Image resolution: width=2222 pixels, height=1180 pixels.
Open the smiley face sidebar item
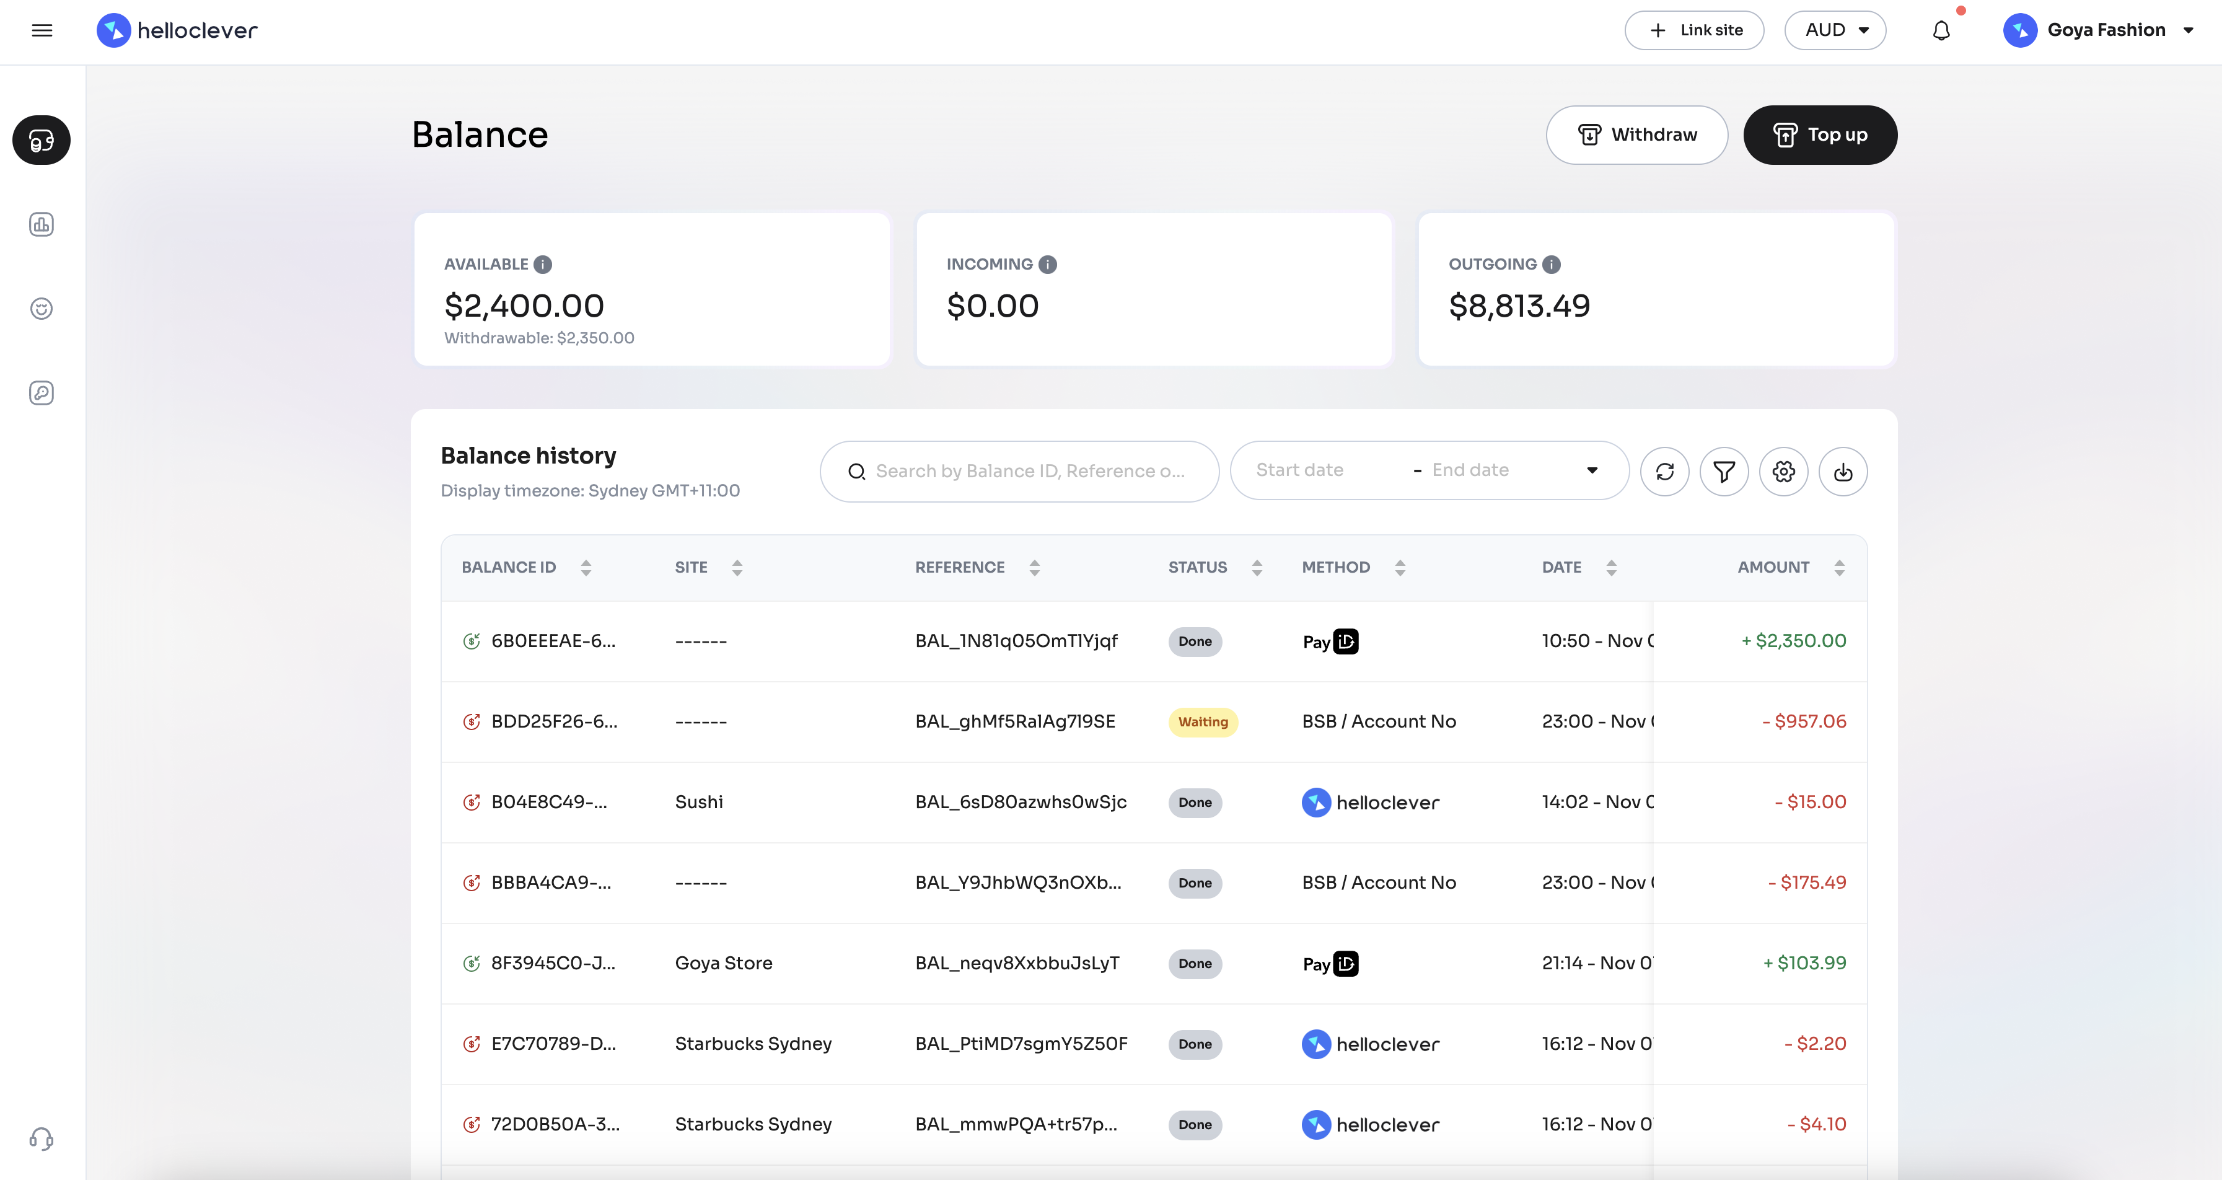[42, 309]
